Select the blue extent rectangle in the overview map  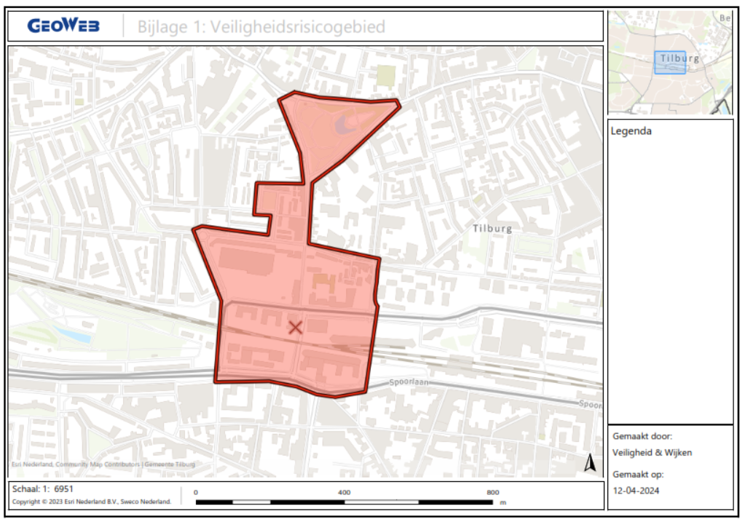click(x=670, y=63)
